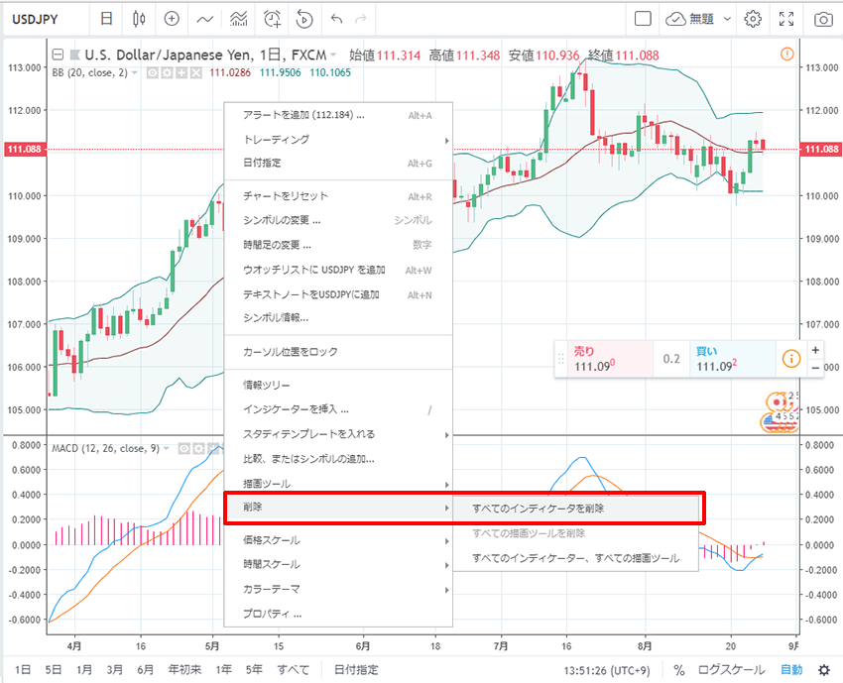Viewport: 843px width, 683px height.
Task: Select すべてのインディケータを削除 from submenu
Action: 539,508
